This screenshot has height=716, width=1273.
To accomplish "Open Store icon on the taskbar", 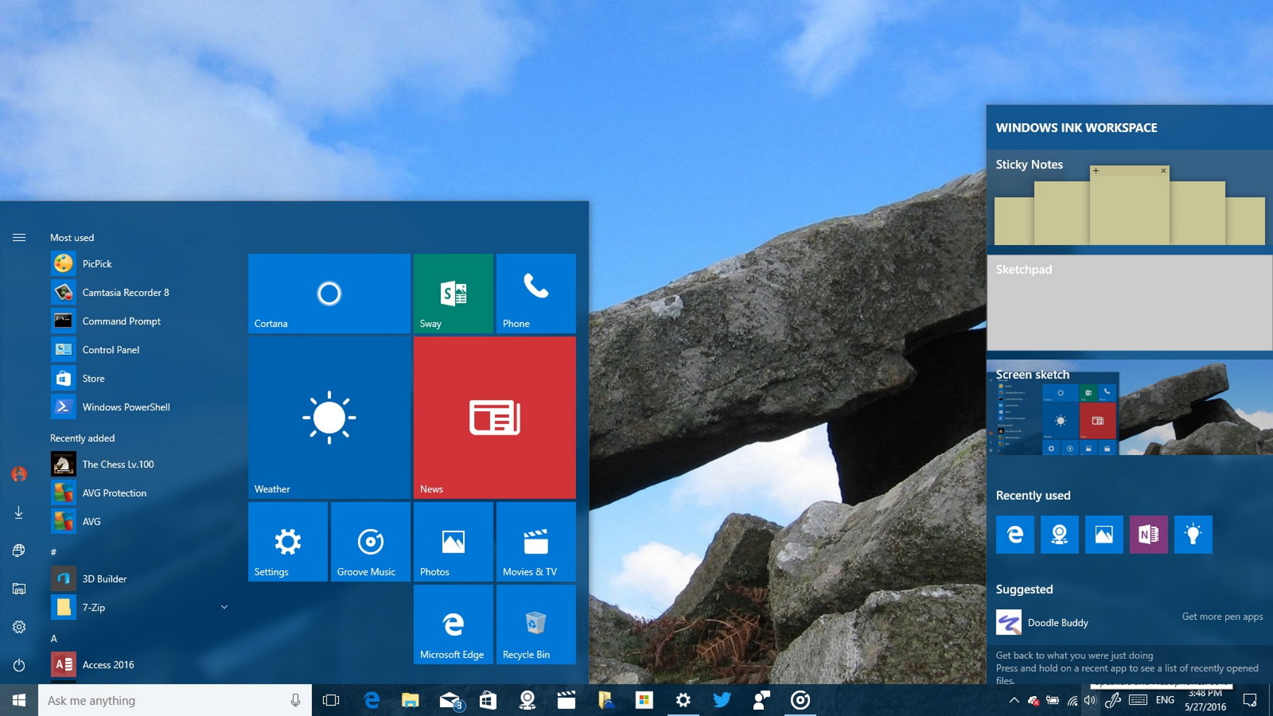I will (x=488, y=700).
